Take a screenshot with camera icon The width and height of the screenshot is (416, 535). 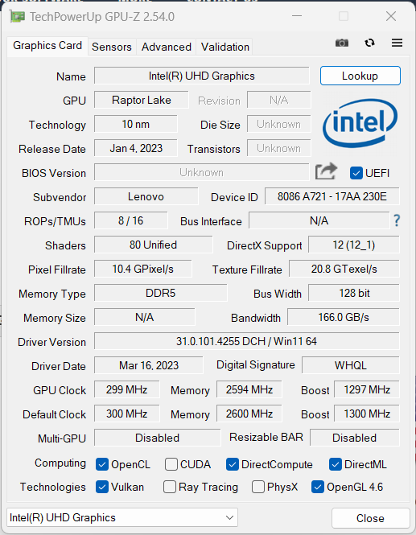pos(342,43)
